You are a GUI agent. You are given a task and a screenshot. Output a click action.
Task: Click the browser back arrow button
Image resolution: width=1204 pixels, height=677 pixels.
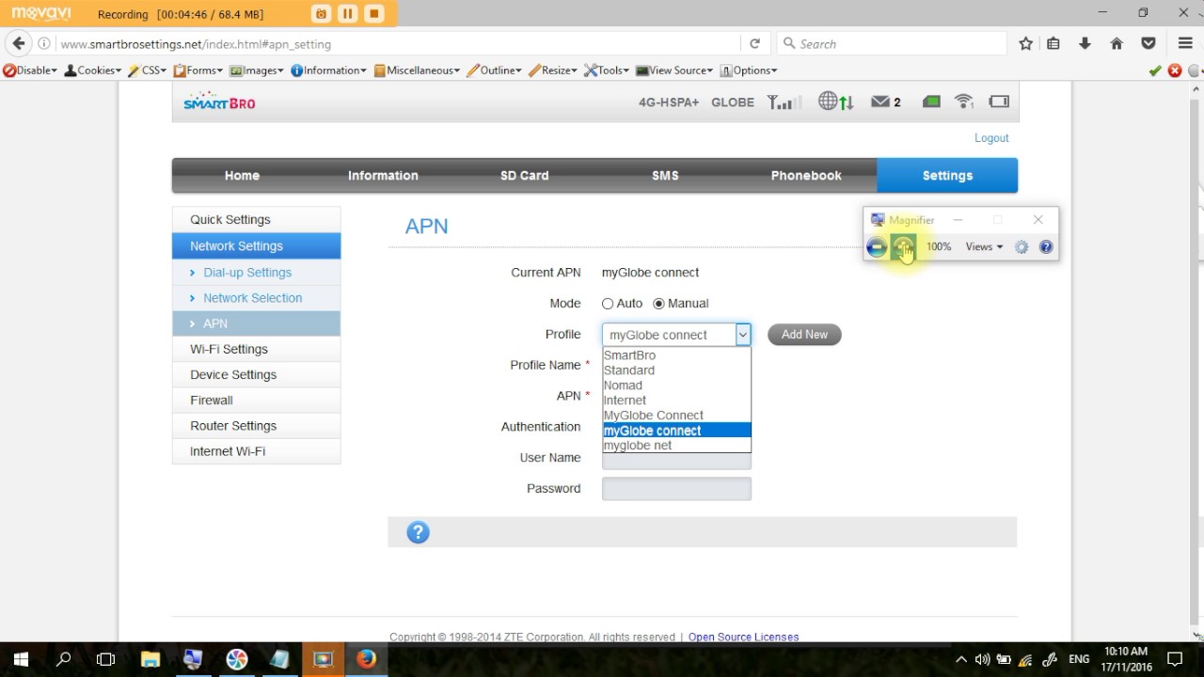[19, 43]
